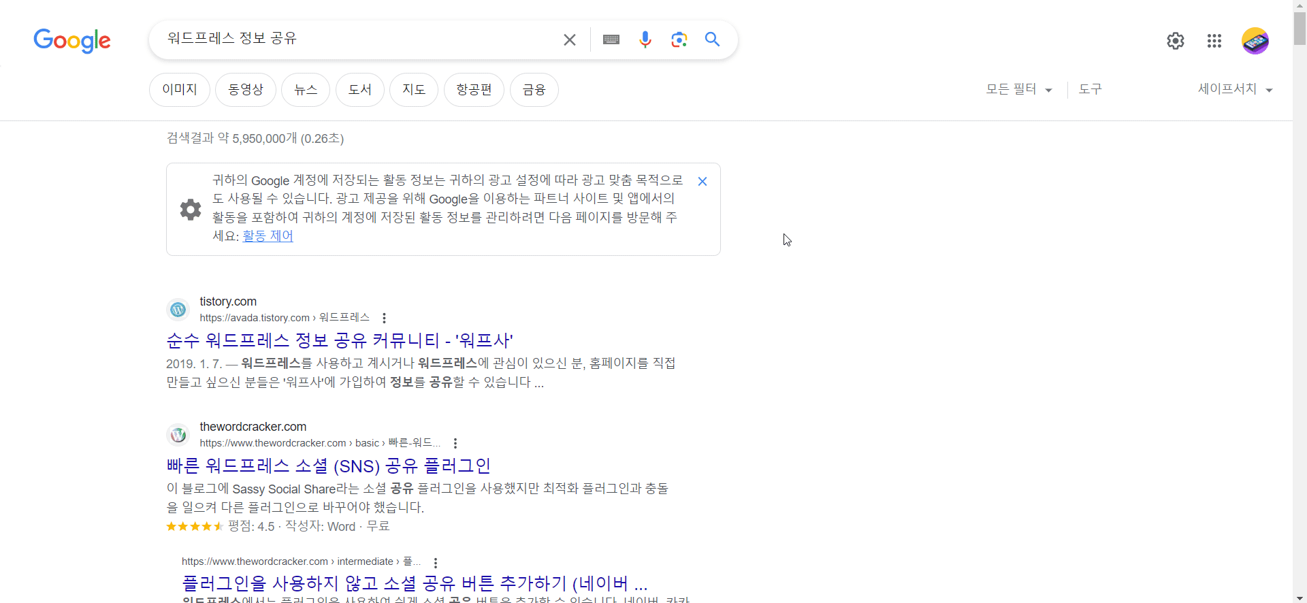Search by image with Google Lens icon
The width and height of the screenshot is (1307, 603).
click(x=679, y=39)
